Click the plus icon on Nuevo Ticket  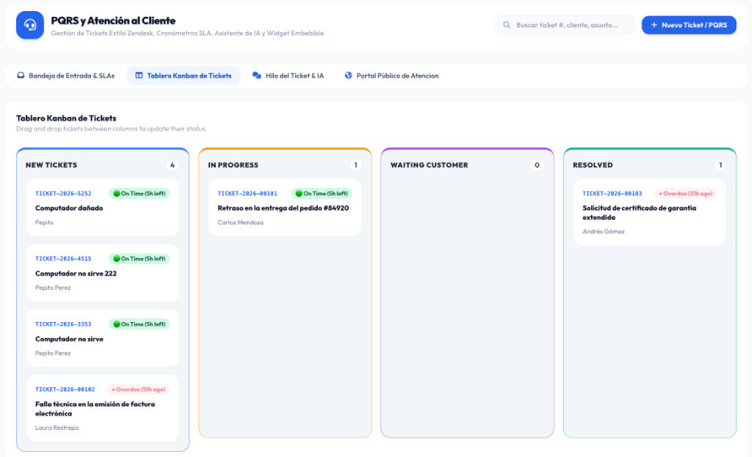click(x=654, y=25)
